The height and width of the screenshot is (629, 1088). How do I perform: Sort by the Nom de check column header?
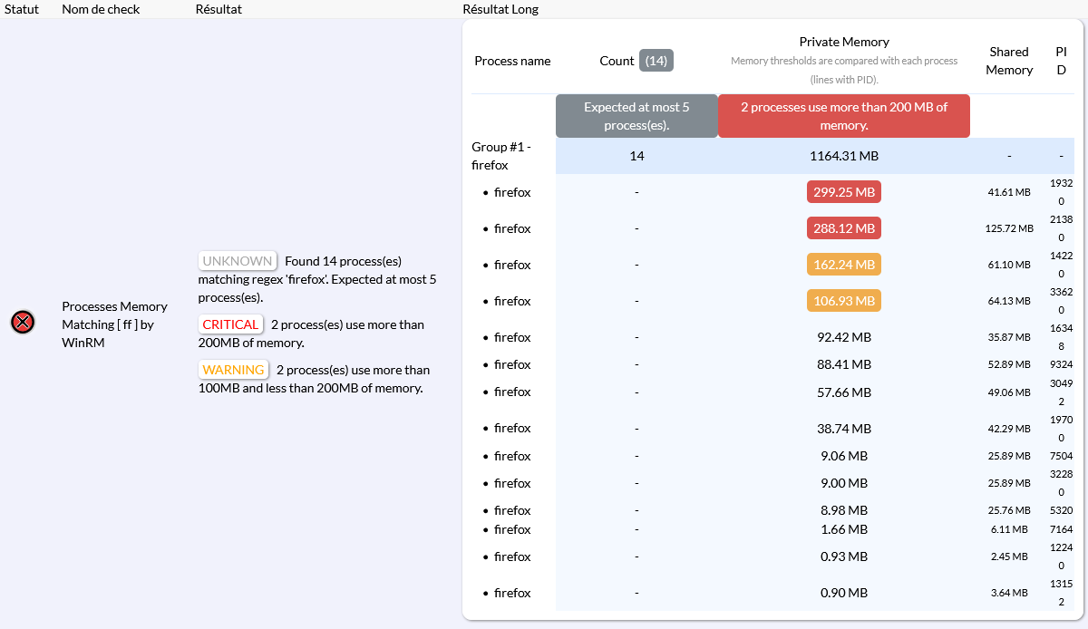[x=102, y=9]
